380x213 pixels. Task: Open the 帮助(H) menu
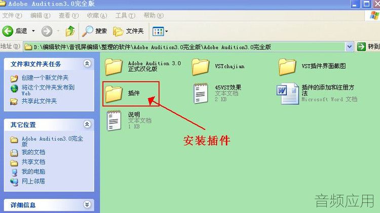(x=154, y=16)
